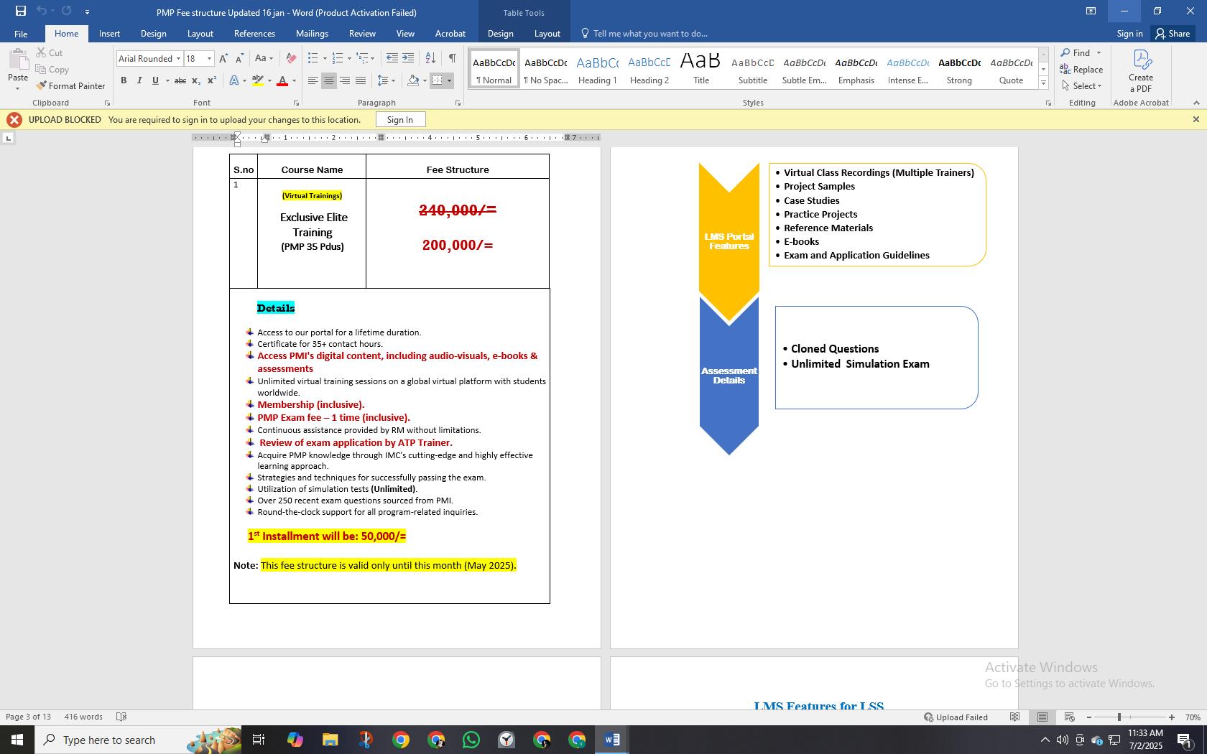Toggle Bold formatting
Image resolution: width=1207 pixels, height=754 pixels.
coord(124,80)
